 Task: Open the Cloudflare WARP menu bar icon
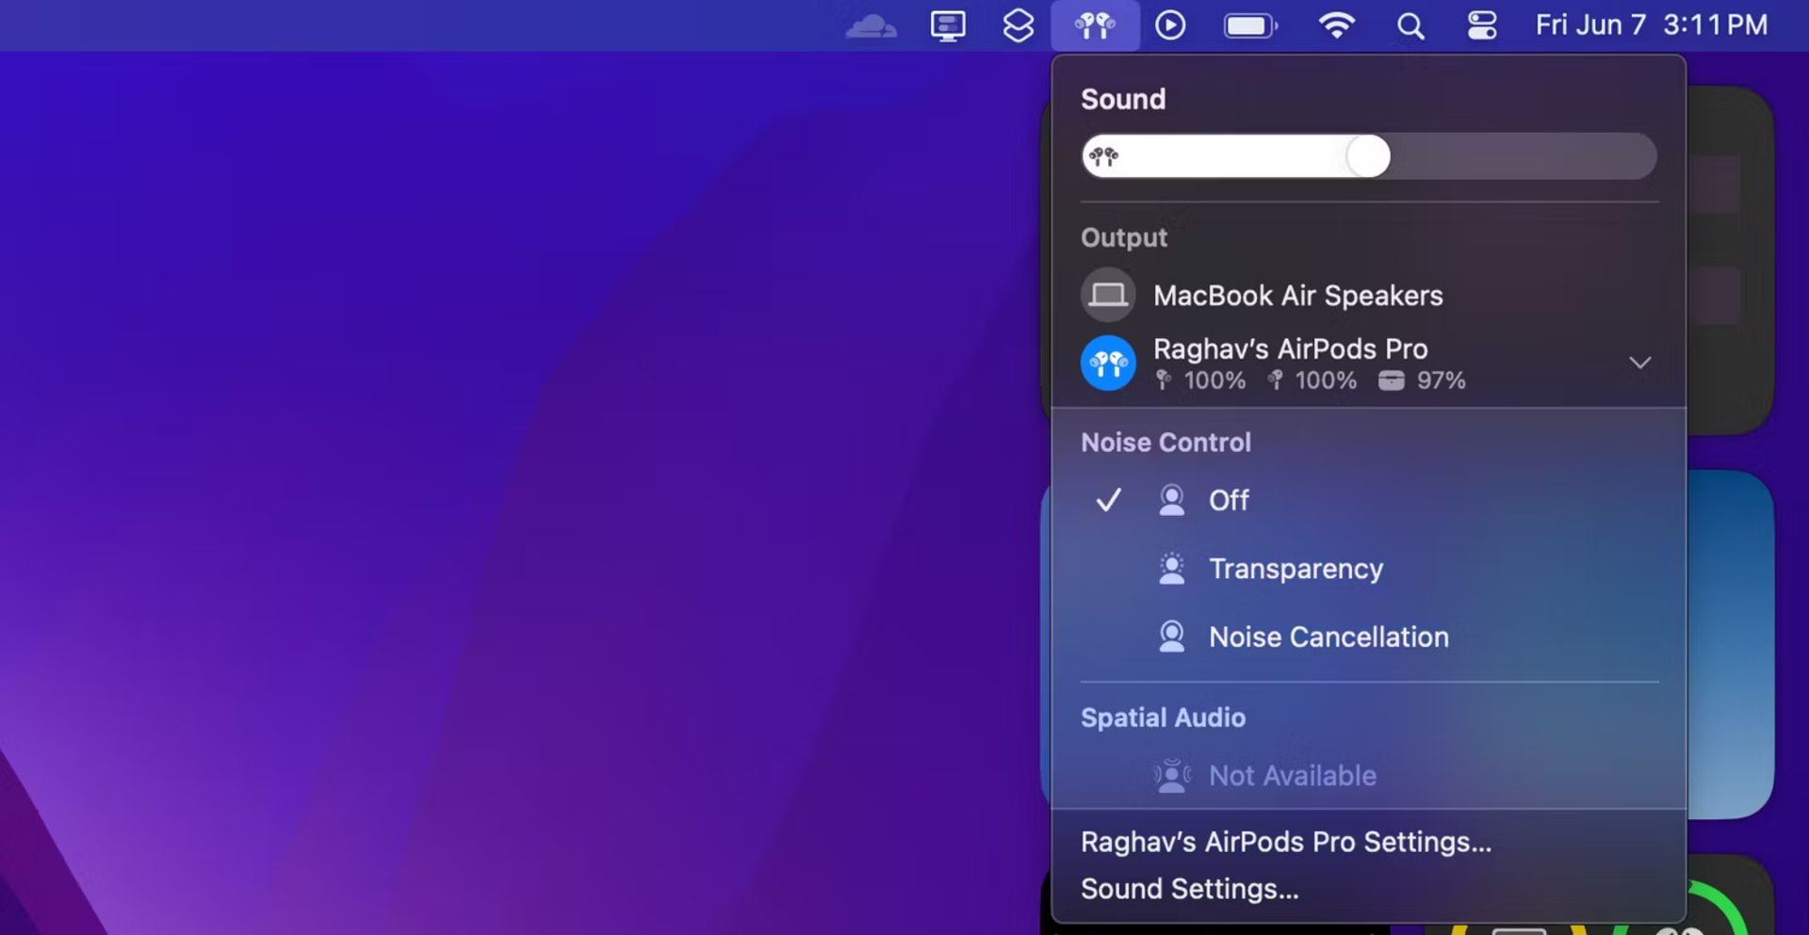(x=871, y=25)
